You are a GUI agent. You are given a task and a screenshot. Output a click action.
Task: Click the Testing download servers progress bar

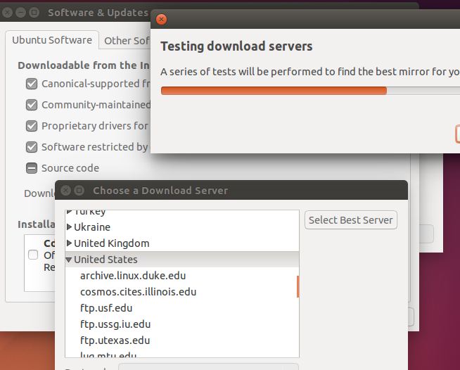[x=310, y=91]
